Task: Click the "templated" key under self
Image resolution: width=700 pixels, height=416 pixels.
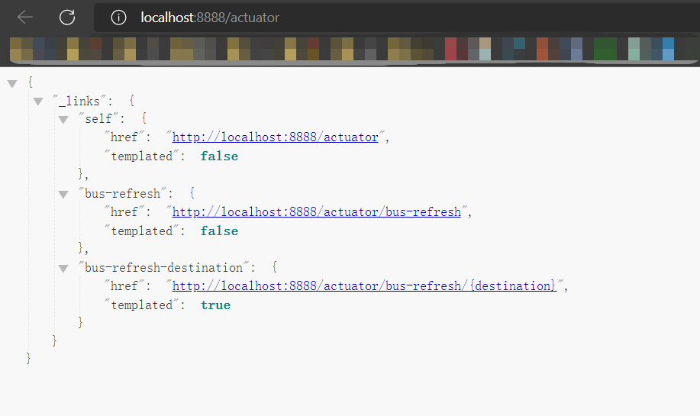Action: pyautogui.click(x=142, y=156)
